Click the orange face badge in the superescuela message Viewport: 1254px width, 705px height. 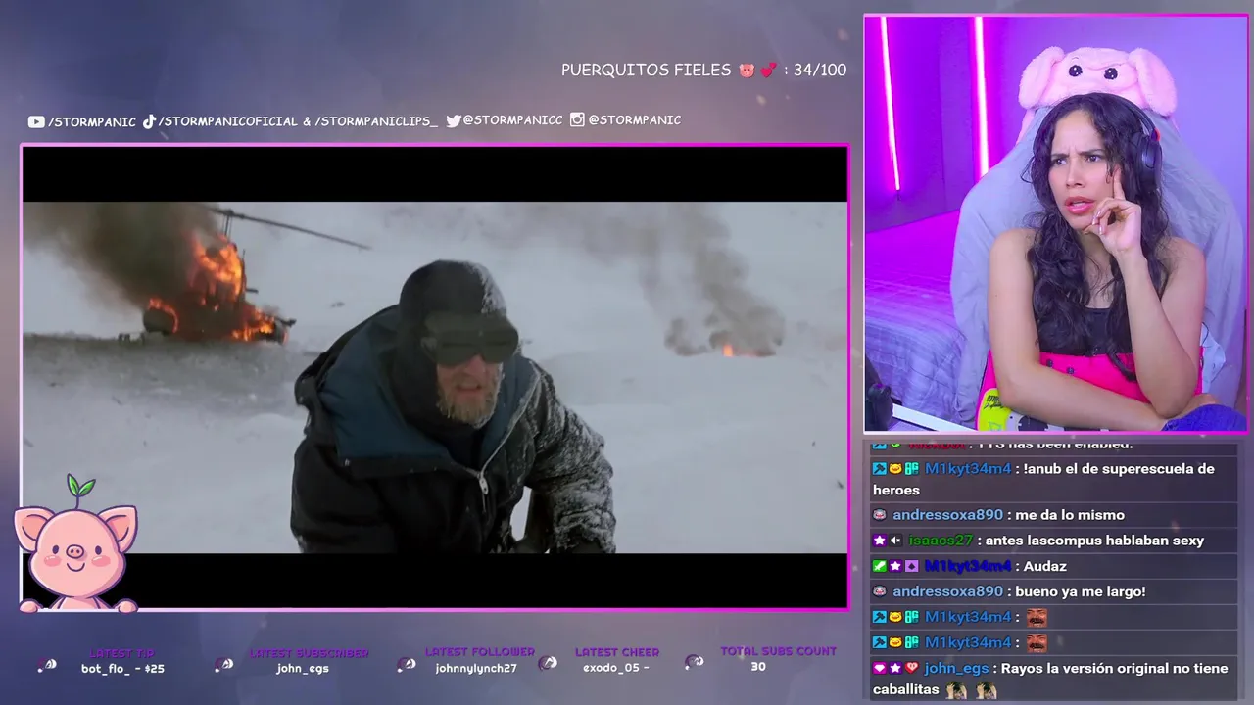point(895,469)
